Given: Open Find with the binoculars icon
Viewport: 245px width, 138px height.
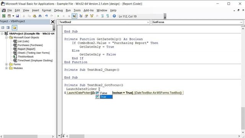Looking at the screenshot, I should [x=40, y=16].
